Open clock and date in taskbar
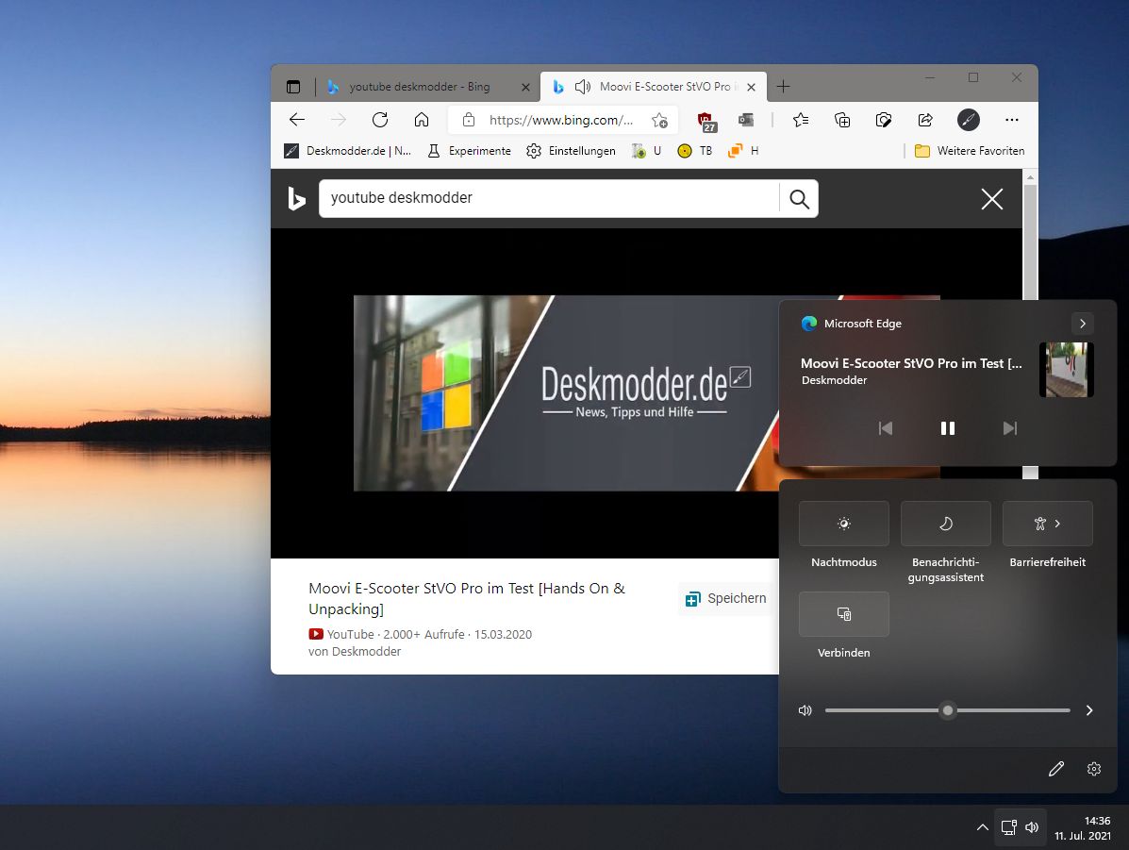Viewport: 1129px width, 850px height. (x=1083, y=827)
